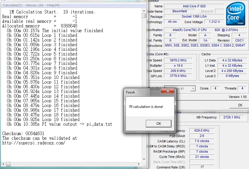Click the Specification field 'Intel(R) Core(TM) i7 CPU'
This screenshot has height=169, width=249.
point(205,30)
